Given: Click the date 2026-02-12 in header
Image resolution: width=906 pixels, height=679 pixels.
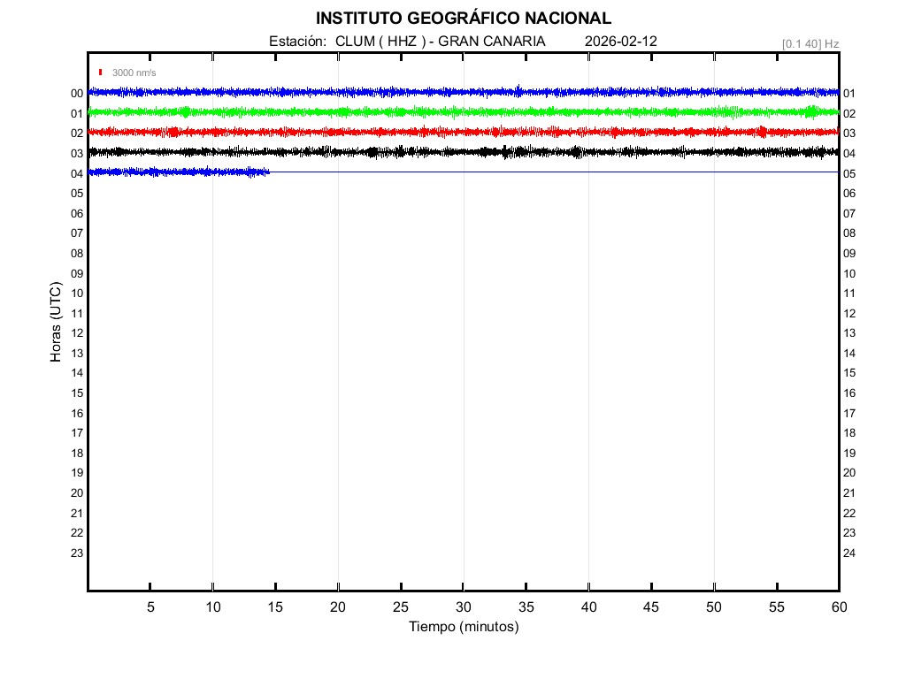Looking at the screenshot, I should click(x=620, y=42).
